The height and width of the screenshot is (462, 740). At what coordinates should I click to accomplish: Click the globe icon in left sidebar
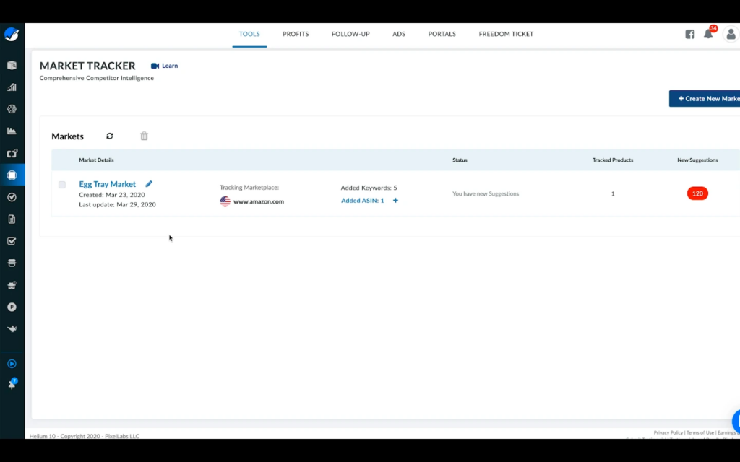11,108
